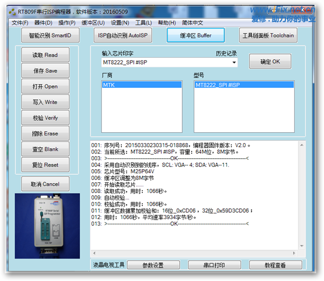The image size is (324, 281).
Task: Click the log scrollbar down arrow
Action: 302,246
